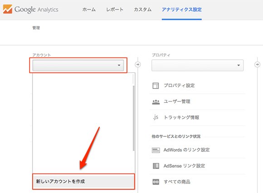
Task: Switch to the レポート tab
Action: coord(115,10)
